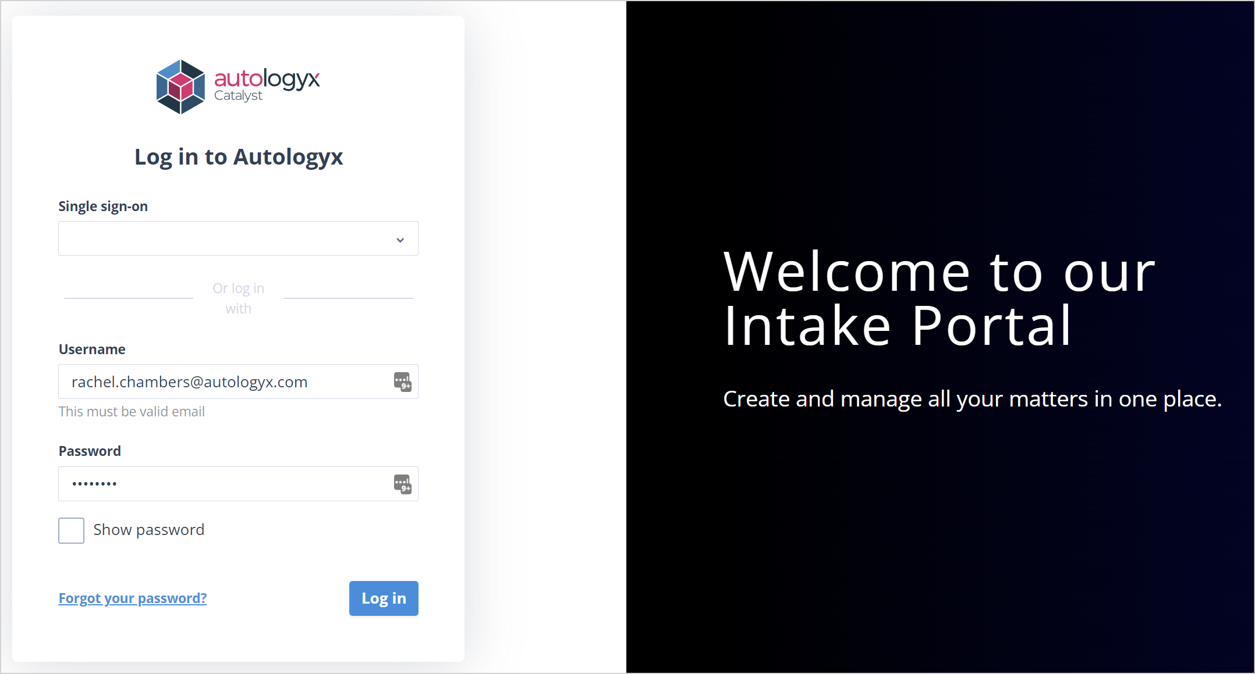Click 'Welcome to our Intake Portal' heading
Viewport: 1255px width, 674px height.
tap(939, 298)
